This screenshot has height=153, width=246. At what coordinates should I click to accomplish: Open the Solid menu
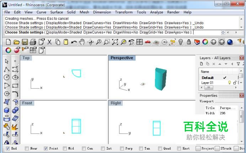pos(71,12)
